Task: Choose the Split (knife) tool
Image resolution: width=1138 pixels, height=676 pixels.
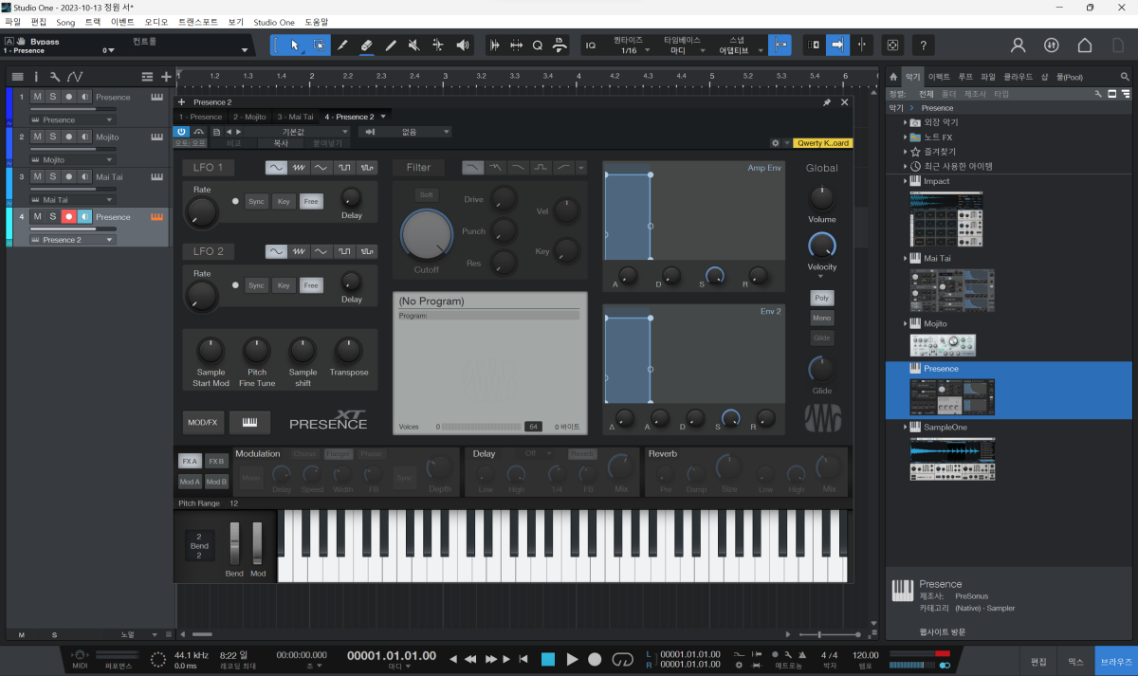Action: 342,45
